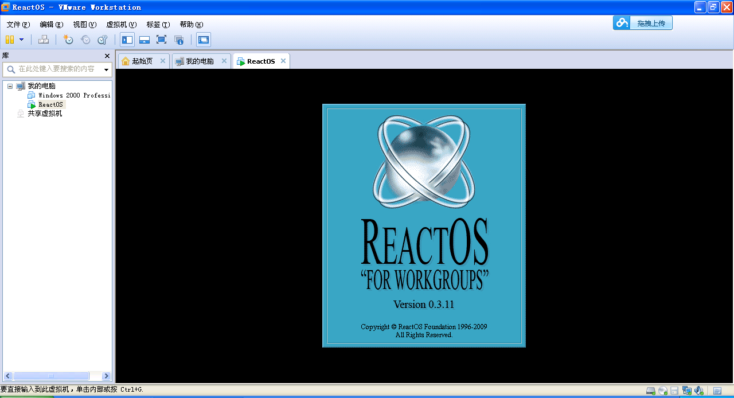This screenshot has width=734, height=398.
Task: Open the 视图(V) menu
Action: (x=84, y=25)
